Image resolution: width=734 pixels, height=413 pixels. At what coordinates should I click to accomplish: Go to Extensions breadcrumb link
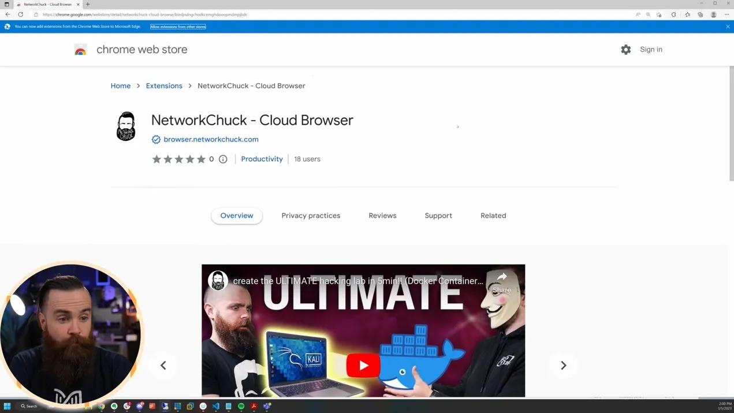click(x=164, y=85)
